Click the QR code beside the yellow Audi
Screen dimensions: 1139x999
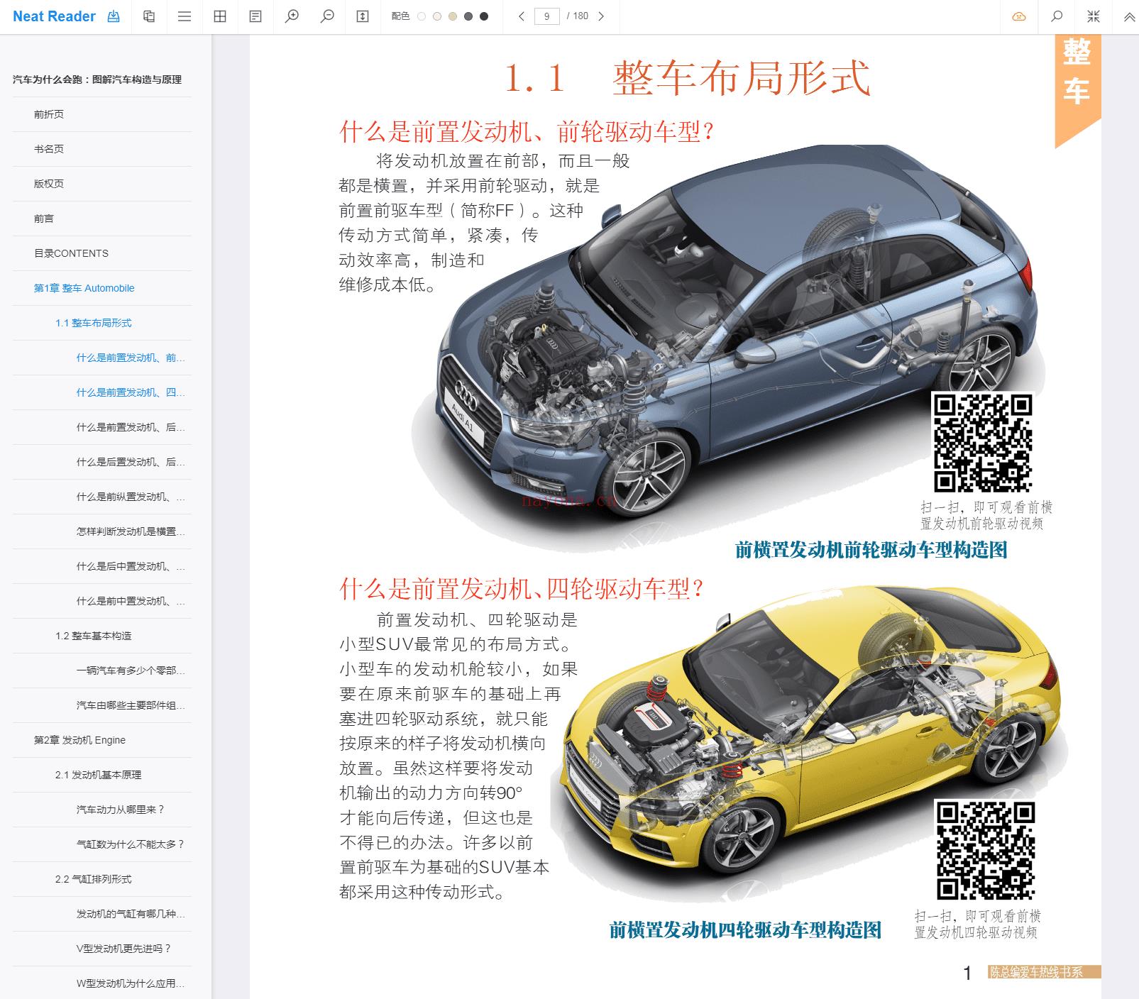click(985, 850)
